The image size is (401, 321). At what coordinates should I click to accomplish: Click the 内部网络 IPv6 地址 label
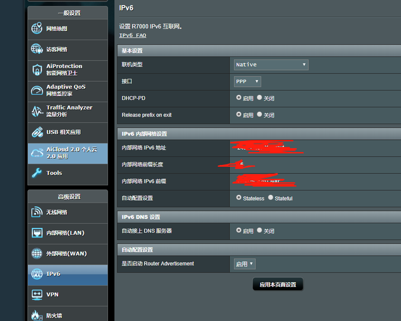[x=144, y=148]
